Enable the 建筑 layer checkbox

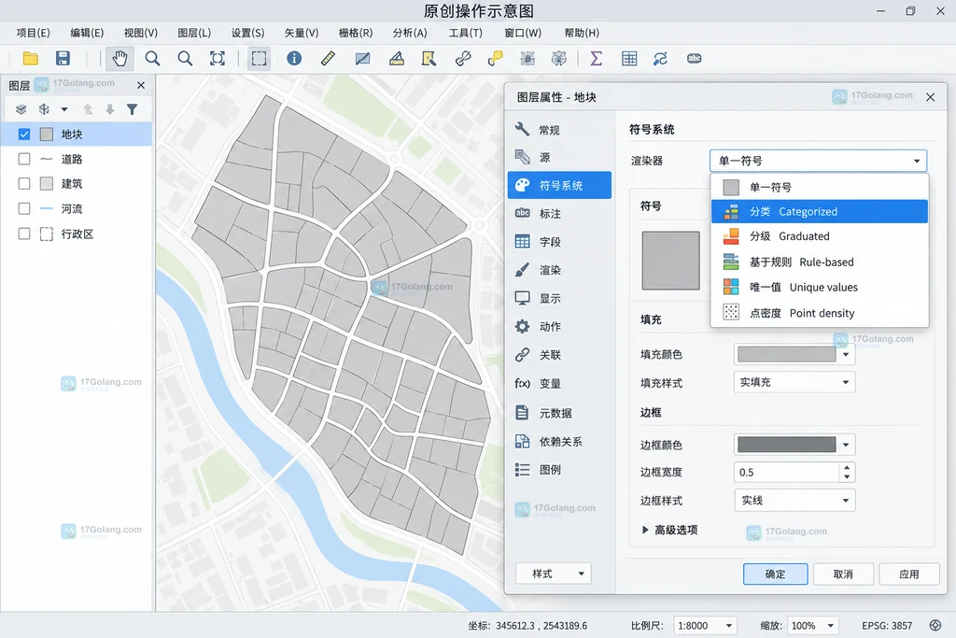[x=23, y=184]
